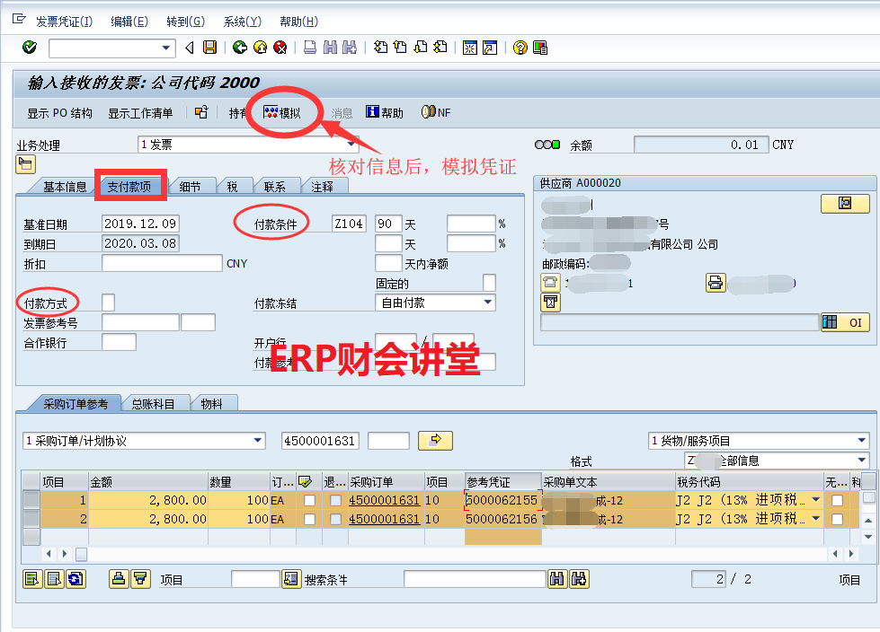The height and width of the screenshot is (632, 880).
Task: Click the yellow Help question mark icon
Action: point(520,48)
